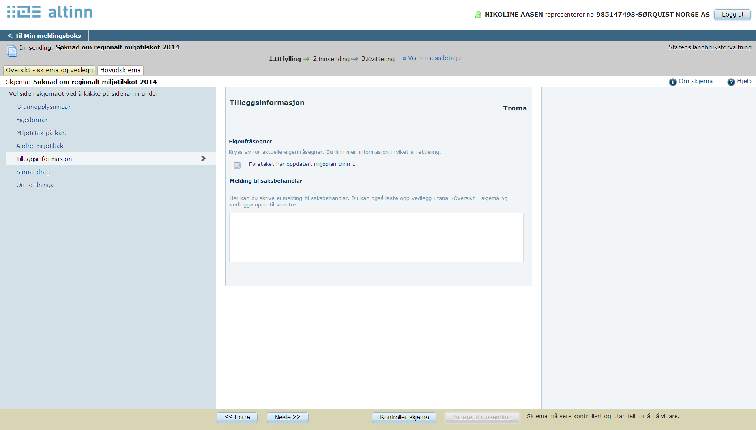Click the 'Troms' county label
Viewport: 756px width, 430px height.
[x=515, y=108]
